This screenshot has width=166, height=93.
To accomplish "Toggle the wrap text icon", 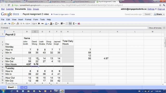I will point(70,24).
